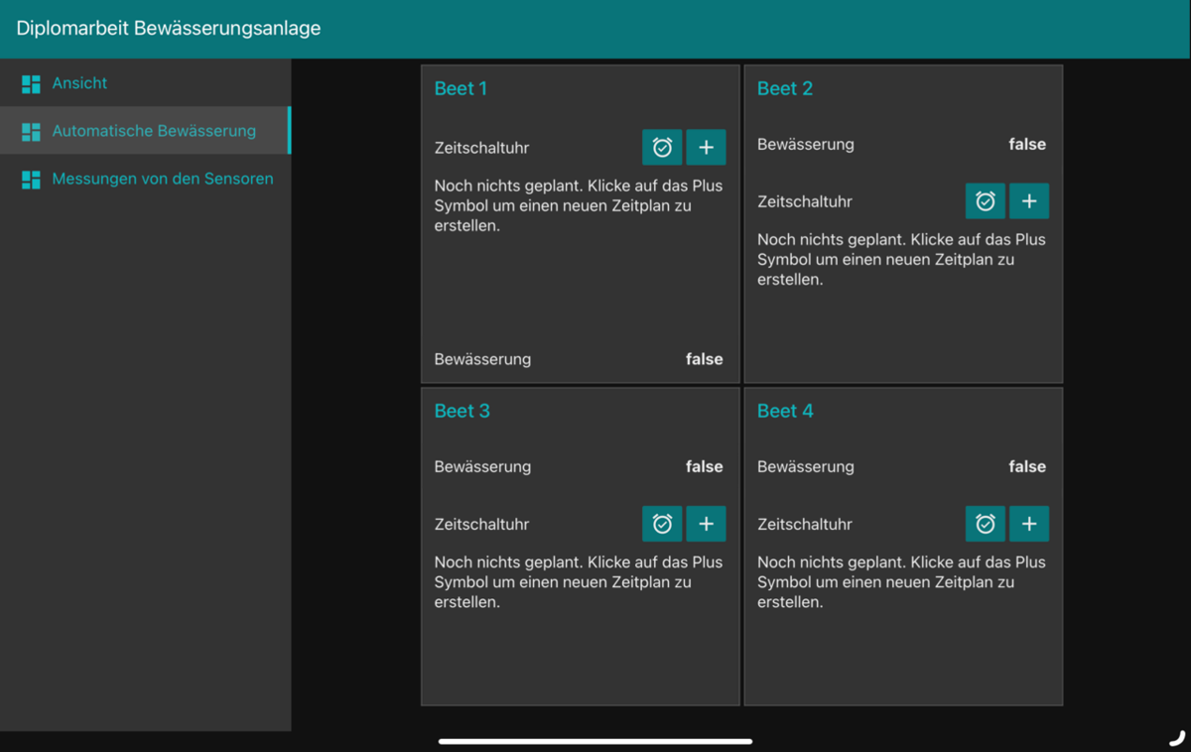The width and height of the screenshot is (1191, 752).
Task: Click the Beet 4 heading
Action: (784, 411)
